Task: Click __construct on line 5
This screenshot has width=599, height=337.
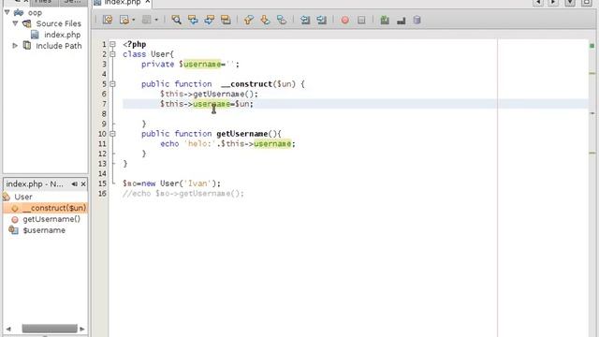Action: [246, 84]
